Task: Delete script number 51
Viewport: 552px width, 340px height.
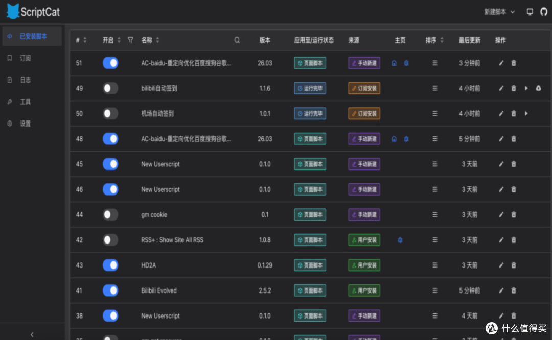Action: 514,63
